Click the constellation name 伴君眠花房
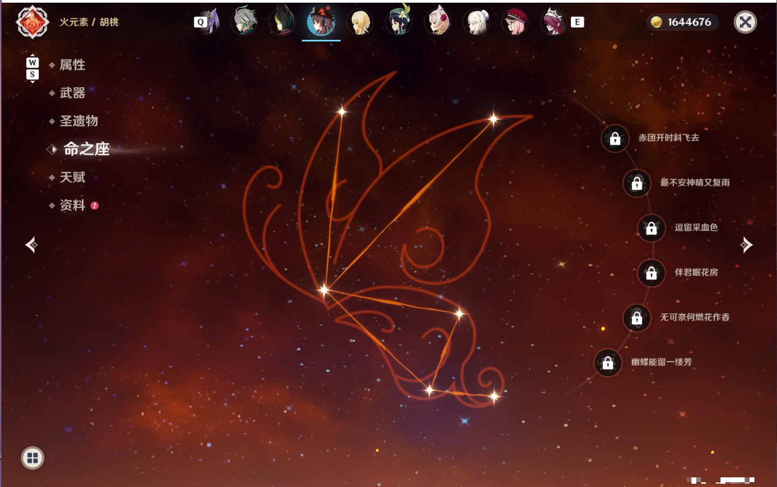 696,272
